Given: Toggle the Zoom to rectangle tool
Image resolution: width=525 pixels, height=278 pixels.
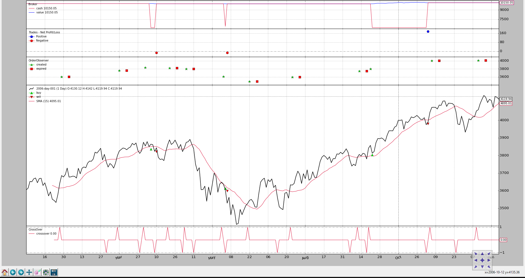Looking at the screenshot, I should (x=37, y=272).
